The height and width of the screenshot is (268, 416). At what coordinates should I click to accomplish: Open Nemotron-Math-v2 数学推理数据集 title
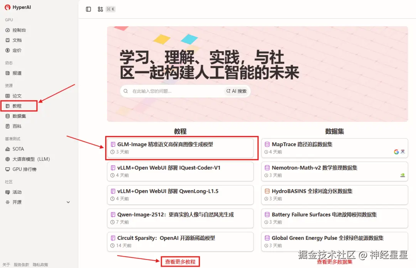(x=314, y=168)
